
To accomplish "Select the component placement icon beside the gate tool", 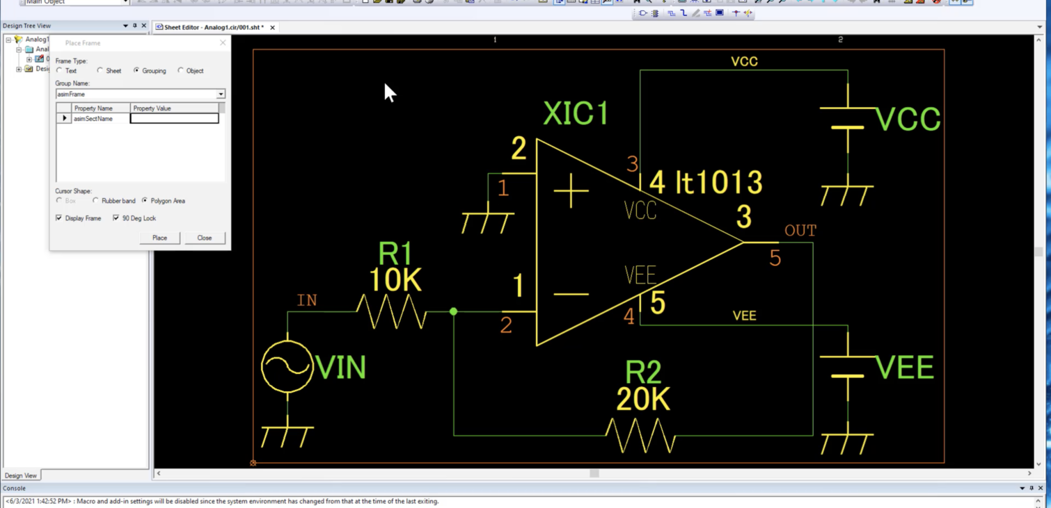I will [x=655, y=13].
